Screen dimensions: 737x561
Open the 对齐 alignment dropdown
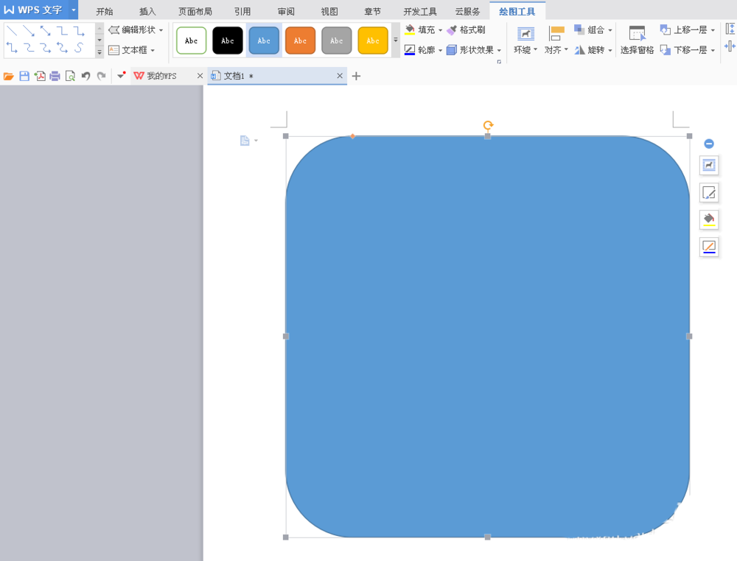click(555, 49)
